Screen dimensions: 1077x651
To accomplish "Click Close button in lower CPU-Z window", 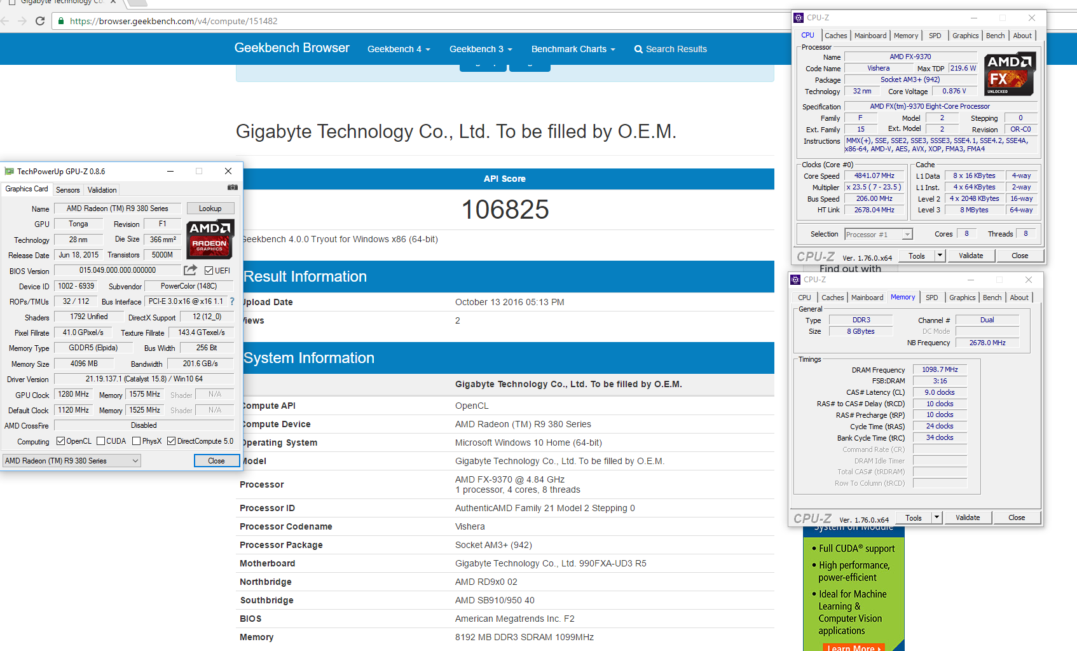I will pos(1017,517).
